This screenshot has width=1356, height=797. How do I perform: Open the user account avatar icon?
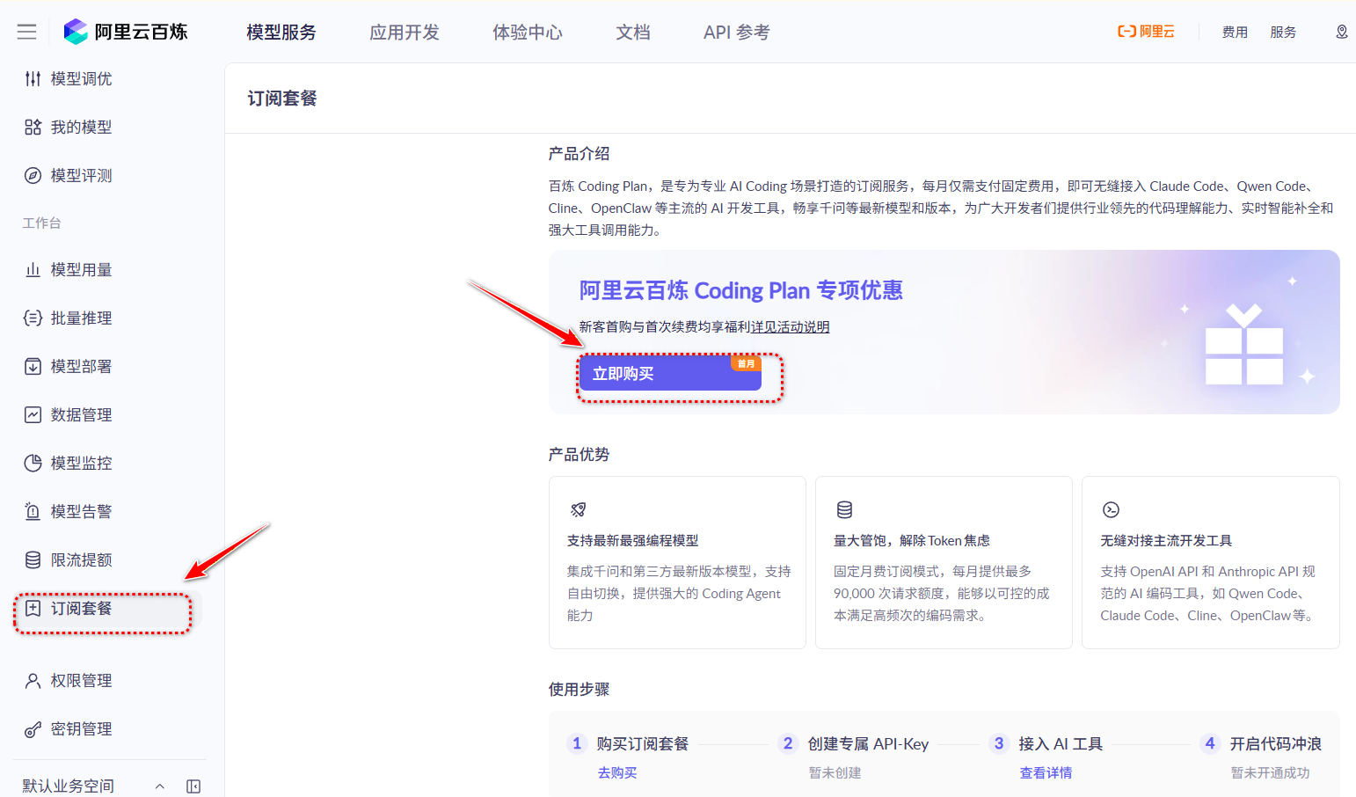tap(1342, 32)
